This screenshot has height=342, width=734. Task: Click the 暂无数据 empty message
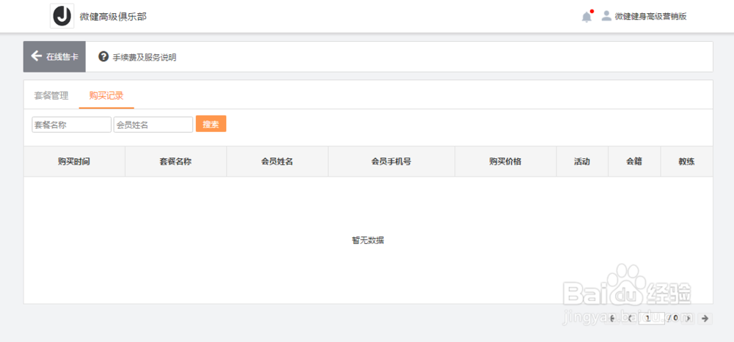point(368,241)
